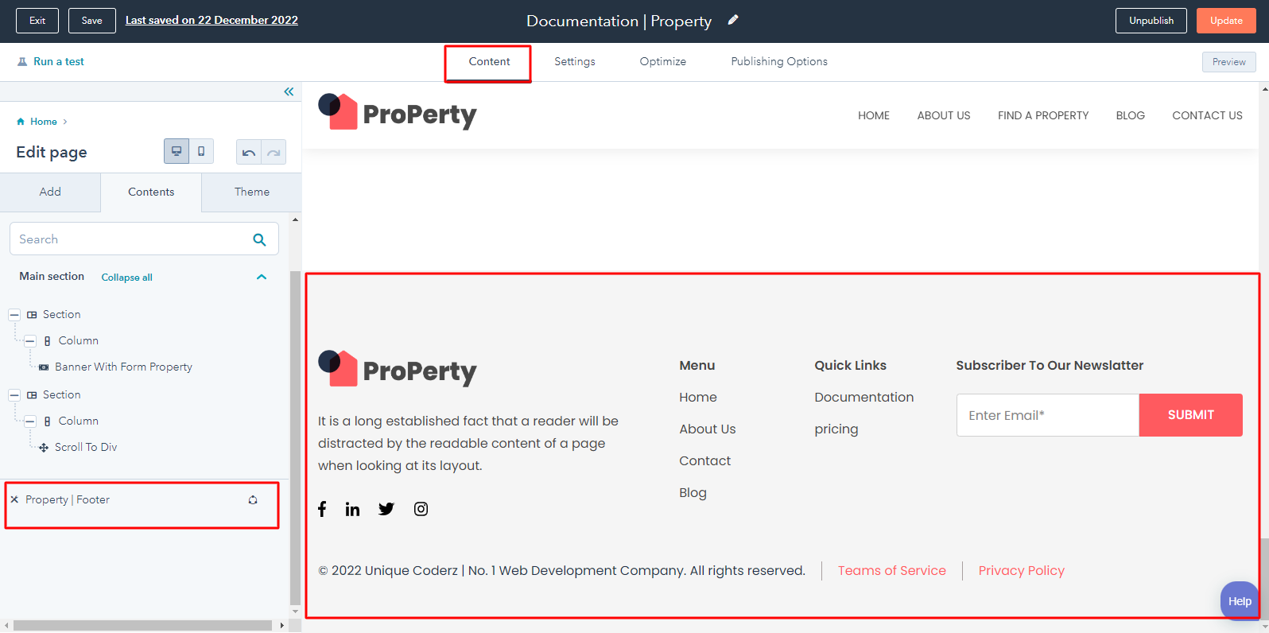Open the Facebook icon in footer
This screenshot has height=633, width=1269.
click(x=322, y=509)
